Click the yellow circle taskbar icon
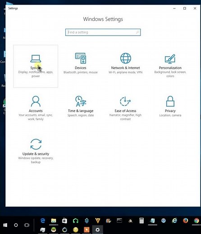The height and width of the screenshot is (234, 201). (76, 229)
